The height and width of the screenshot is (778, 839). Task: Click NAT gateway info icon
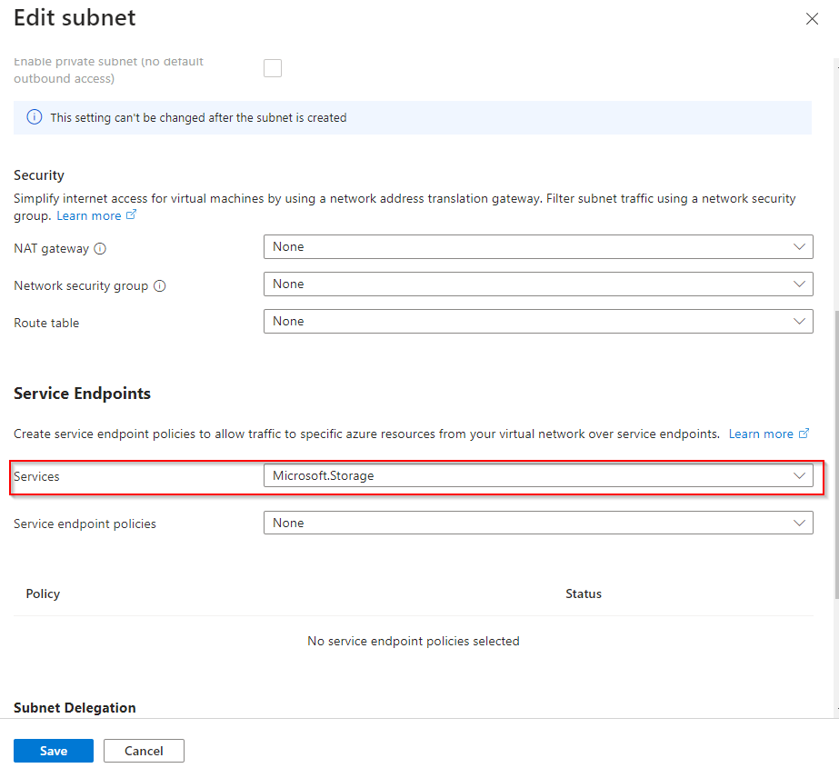[100, 248]
